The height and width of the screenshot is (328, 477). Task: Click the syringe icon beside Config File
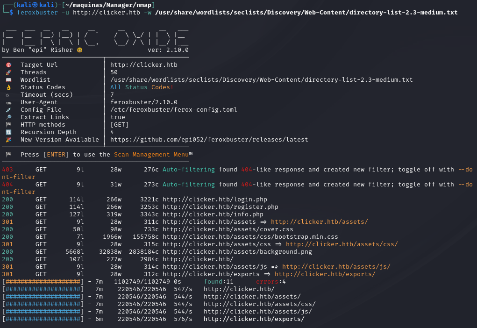8,110
